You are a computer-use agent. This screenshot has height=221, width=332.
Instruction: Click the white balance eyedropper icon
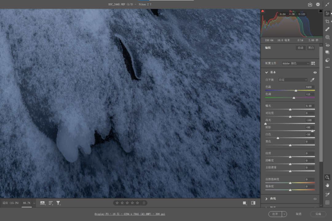[313, 80]
